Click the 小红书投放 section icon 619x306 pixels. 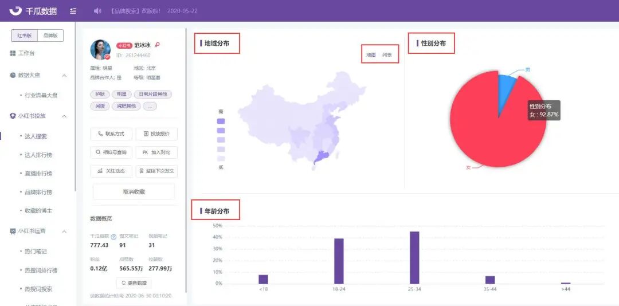pos(13,116)
